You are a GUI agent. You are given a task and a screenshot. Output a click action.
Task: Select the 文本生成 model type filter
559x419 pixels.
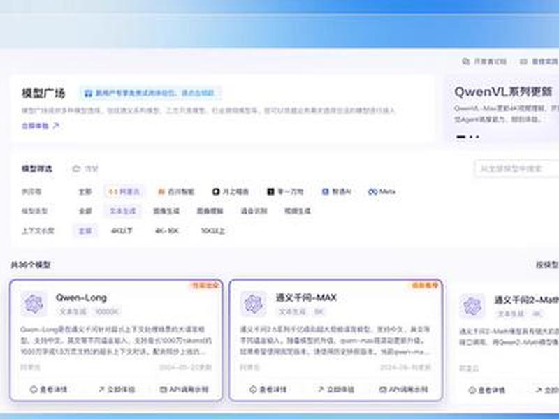tap(123, 211)
